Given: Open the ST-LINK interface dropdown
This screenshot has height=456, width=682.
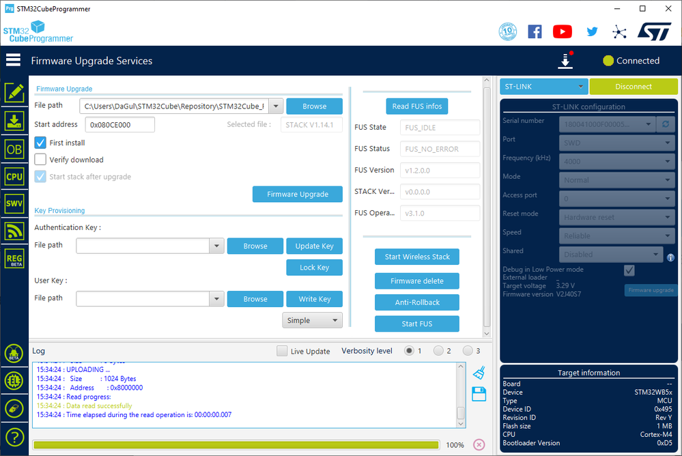Looking at the screenshot, I should [543, 87].
